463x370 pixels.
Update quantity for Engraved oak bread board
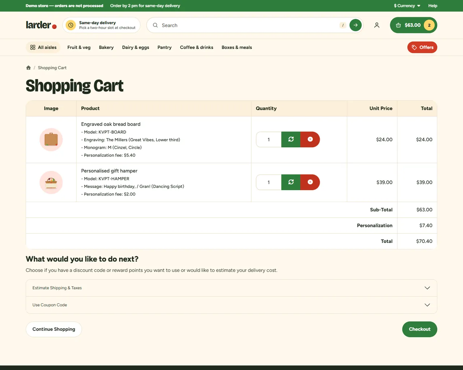pos(291,139)
